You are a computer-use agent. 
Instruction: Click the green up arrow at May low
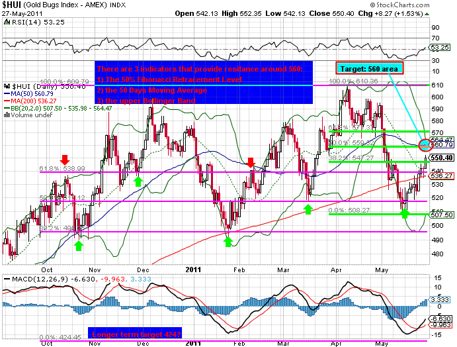pos(406,213)
